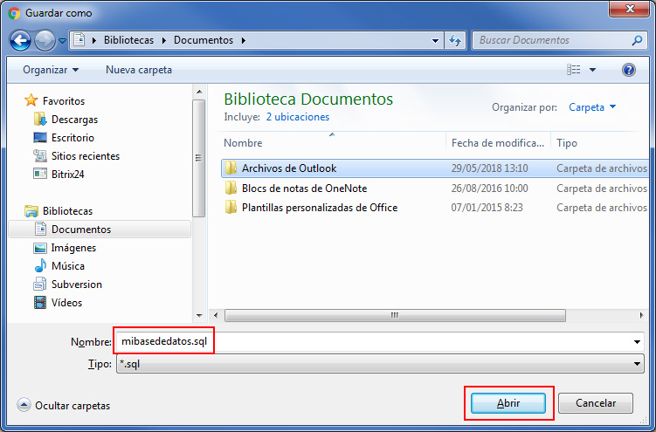This screenshot has width=656, height=432.
Task: Select Documentos library in sidebar
Action: tap(100, 230)
